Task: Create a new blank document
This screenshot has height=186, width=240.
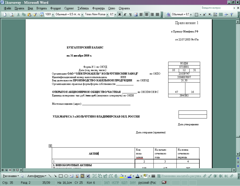Action: [x=5, y=14]
